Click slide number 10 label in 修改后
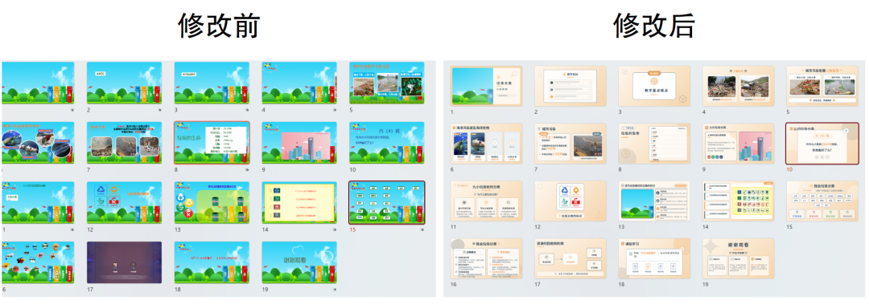 (x=790, y=169)
